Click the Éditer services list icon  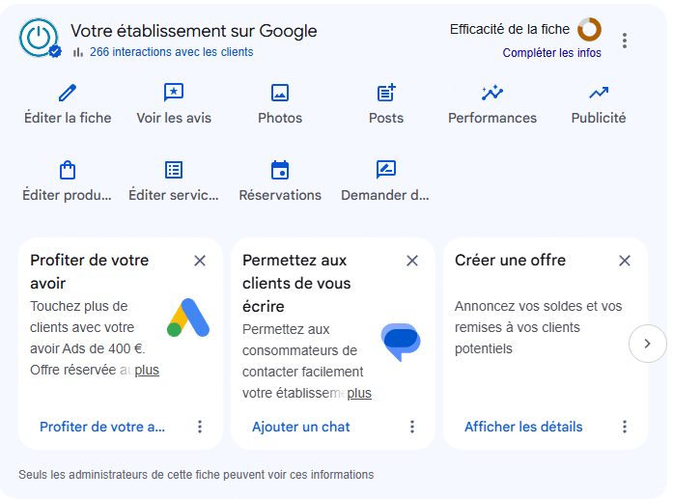coord(174,170)
